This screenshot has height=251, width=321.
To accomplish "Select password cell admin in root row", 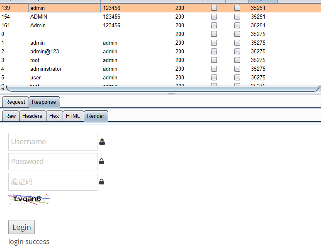I will (137, 60).
